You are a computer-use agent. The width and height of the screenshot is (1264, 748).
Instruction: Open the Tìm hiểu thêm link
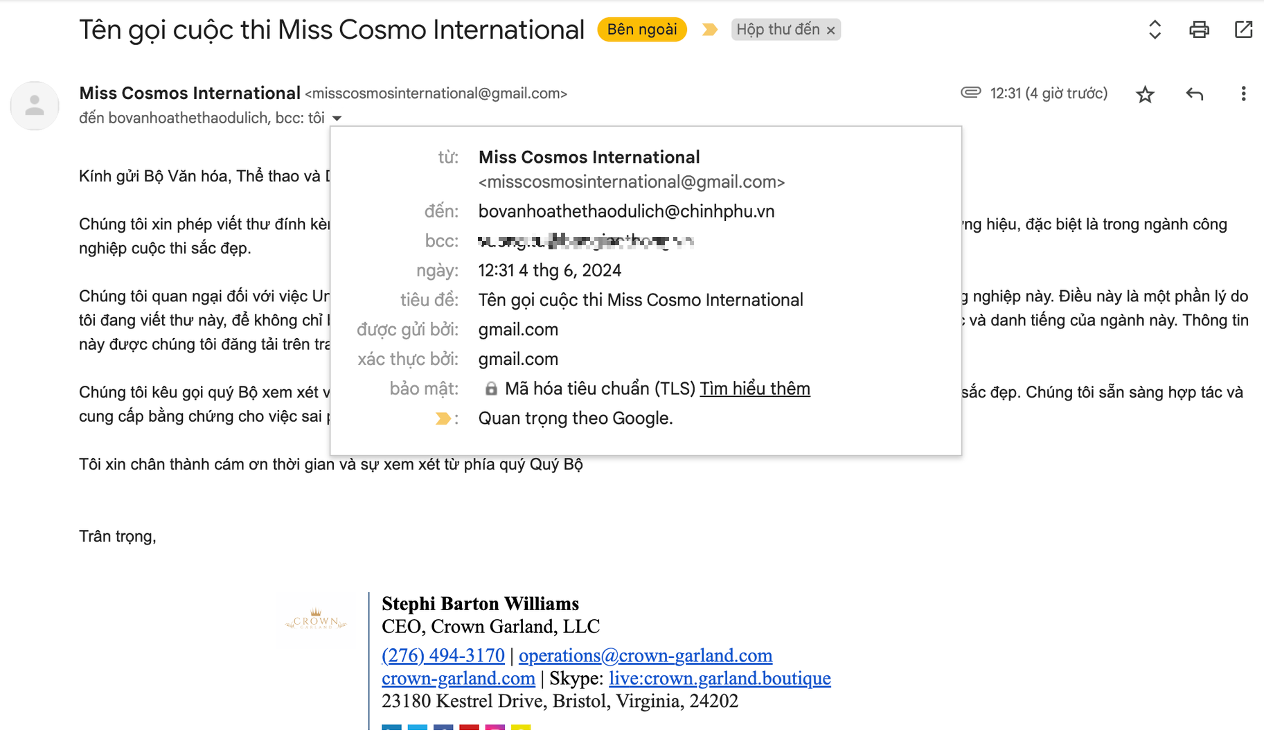click(x=754, y=389)
